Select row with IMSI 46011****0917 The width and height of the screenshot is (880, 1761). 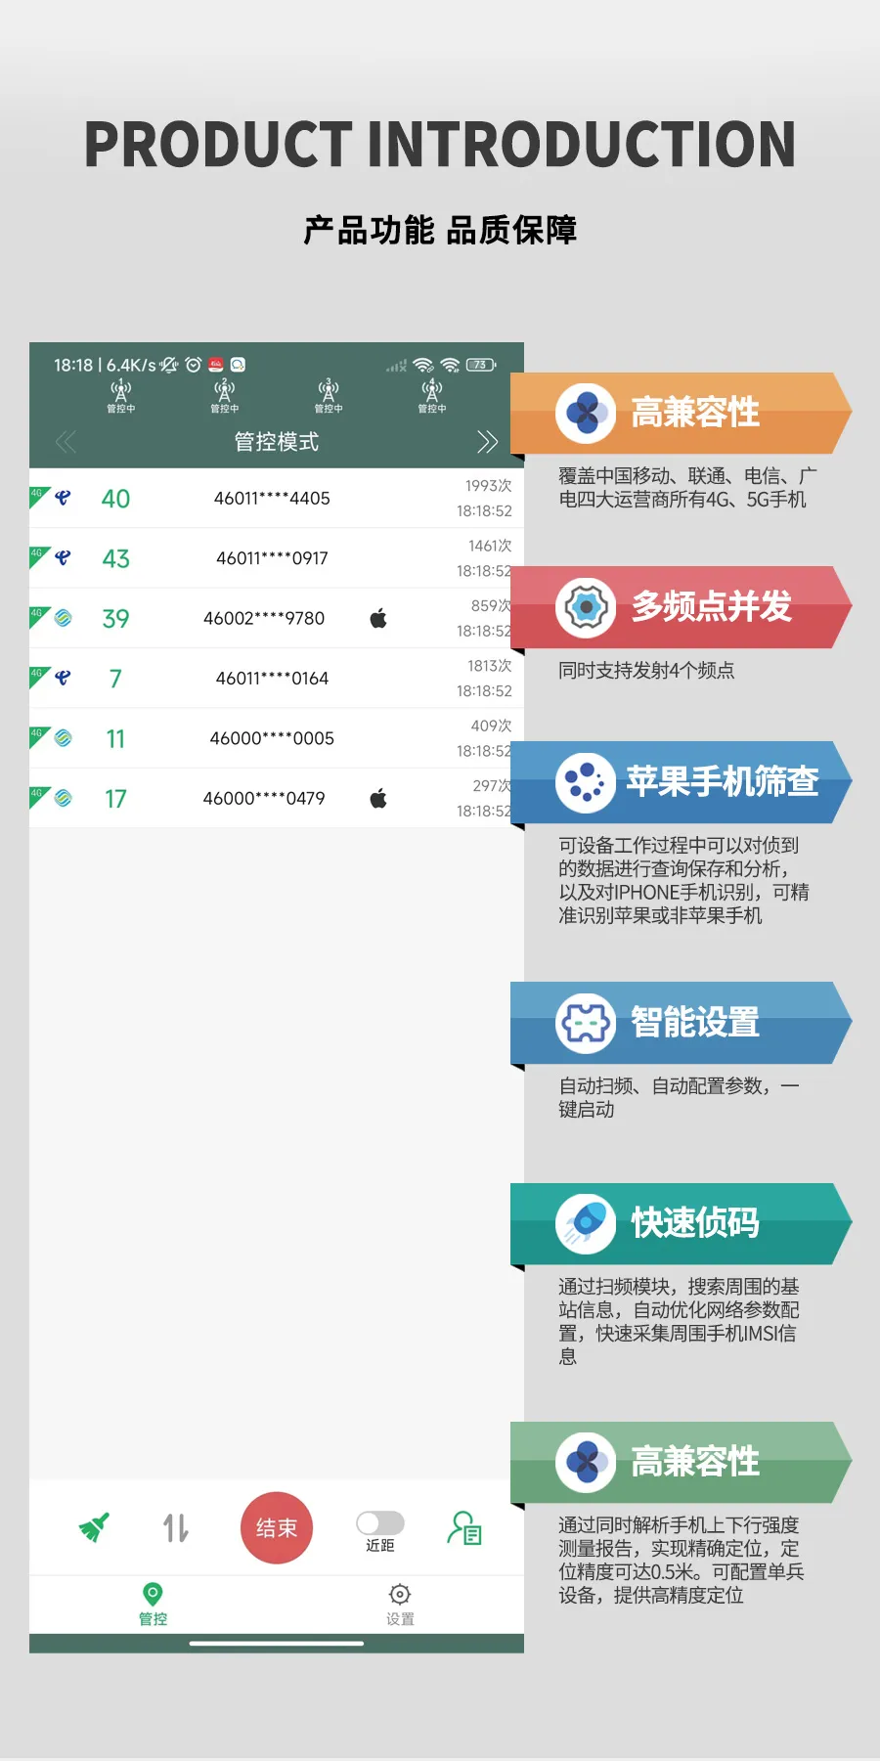(272, 558)
